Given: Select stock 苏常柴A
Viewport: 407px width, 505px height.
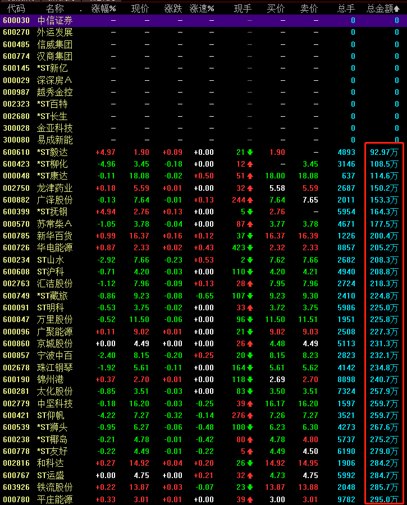Looking at the screenshot, I should tap(54, 224).
